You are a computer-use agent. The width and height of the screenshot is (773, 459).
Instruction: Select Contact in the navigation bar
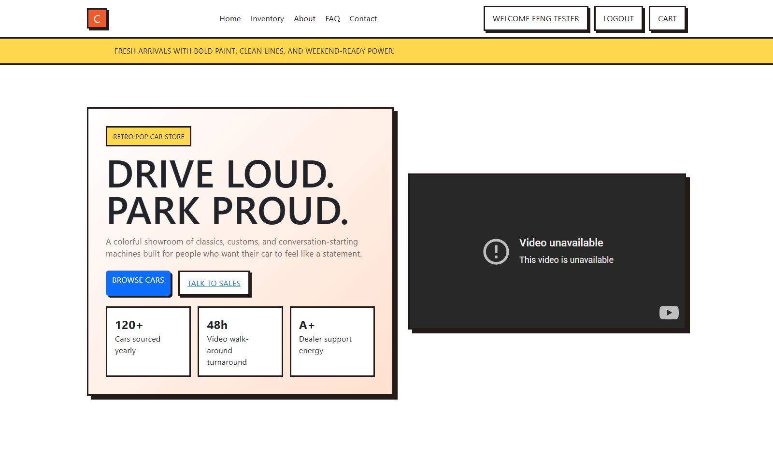click(363, 19)
